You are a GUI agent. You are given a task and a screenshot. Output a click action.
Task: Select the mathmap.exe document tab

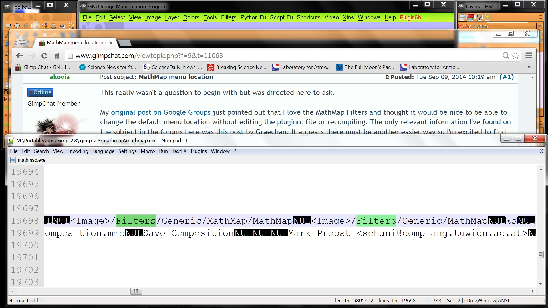pos(28,160)
